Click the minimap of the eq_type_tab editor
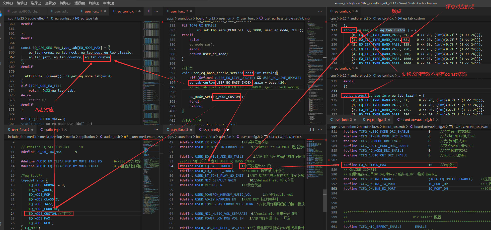Screen dimensions: 491x230 click(152, 73)
